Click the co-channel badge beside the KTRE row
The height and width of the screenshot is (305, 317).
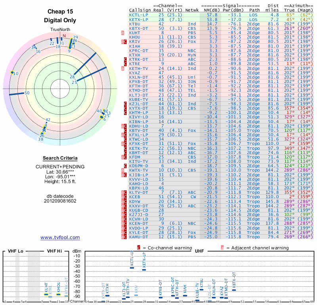pos(125,64)
